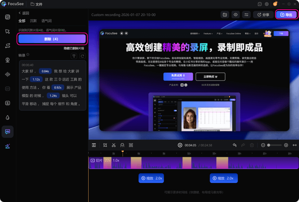Click 隐藏已删除片段 link
Image resolution: width=299 pixels, height=202 pixels.
click(74, 48)
